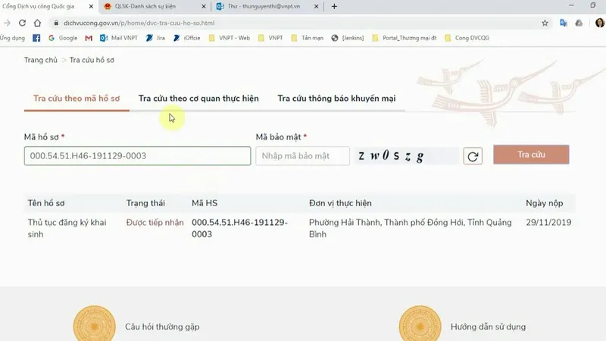Click the Đơn vị thực hiện header
Image resolution: width=606 pixels, height=341 pixels.
coord(340,203)
